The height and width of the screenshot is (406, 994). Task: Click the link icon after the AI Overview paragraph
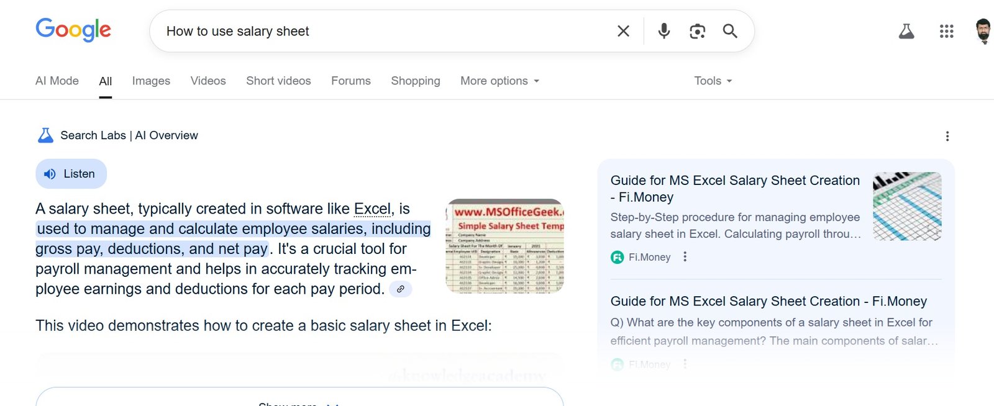click(401, 289)
